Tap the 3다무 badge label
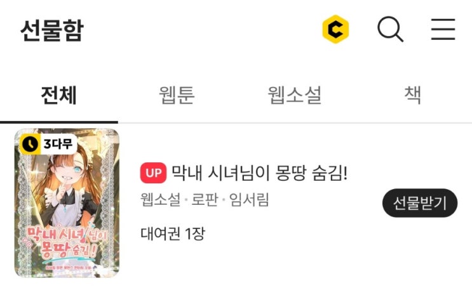472x286 pixels. pyautogui.click(x=58, y=144)
